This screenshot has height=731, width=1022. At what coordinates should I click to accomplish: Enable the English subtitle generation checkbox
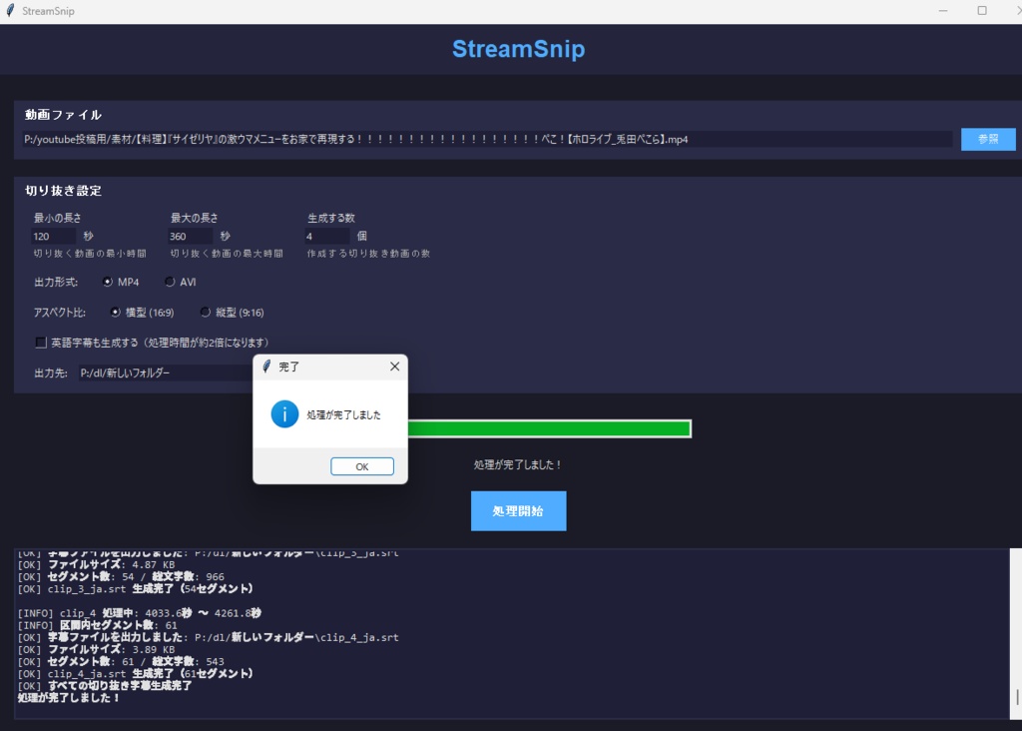tap(40, 343)
